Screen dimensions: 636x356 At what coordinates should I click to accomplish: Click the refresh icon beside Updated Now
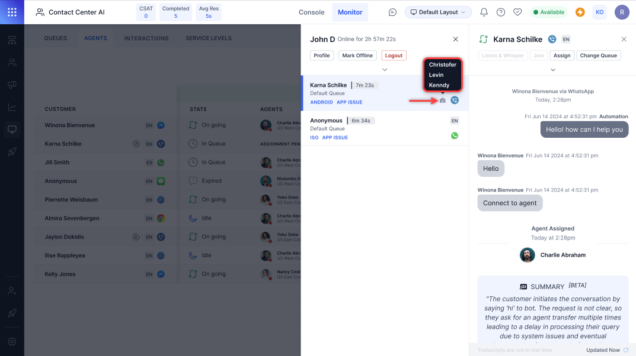[x=626, y=350]
